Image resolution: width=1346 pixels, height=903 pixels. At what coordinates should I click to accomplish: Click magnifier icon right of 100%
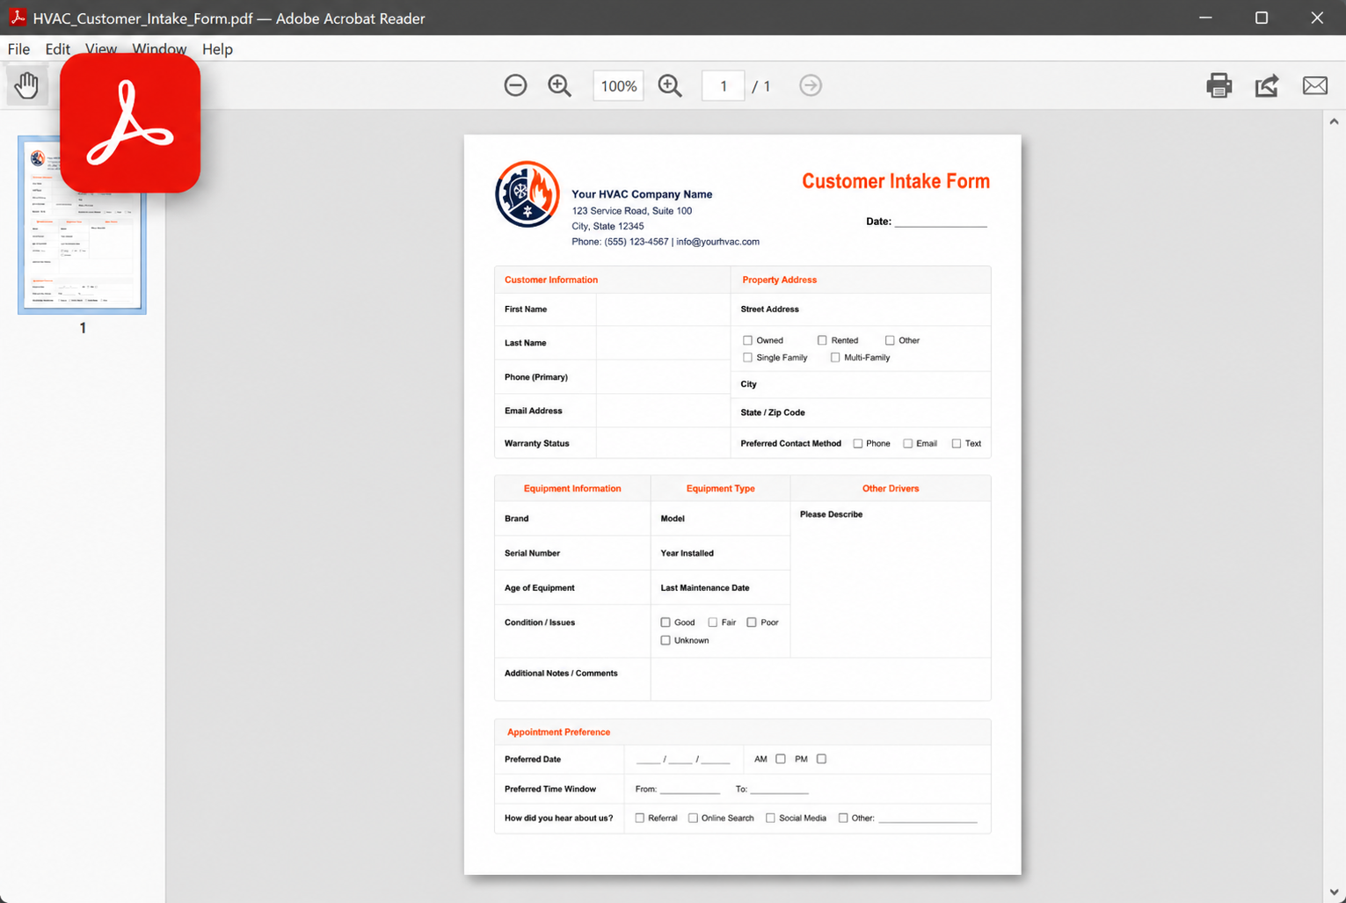pyautogui.click(x=670, y=85)
